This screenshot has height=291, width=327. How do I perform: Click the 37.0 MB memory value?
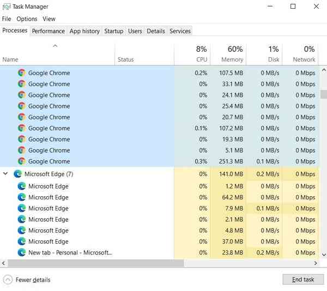click(233, 241)
